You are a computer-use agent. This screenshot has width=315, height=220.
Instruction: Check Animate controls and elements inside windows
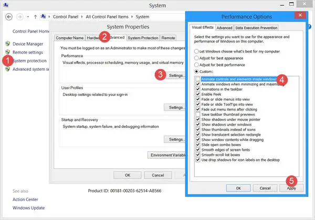[198, 79]
